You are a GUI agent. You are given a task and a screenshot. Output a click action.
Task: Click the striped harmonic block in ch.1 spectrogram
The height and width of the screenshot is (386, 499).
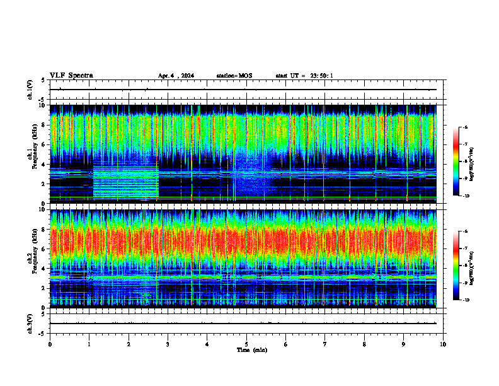[126, 182]
